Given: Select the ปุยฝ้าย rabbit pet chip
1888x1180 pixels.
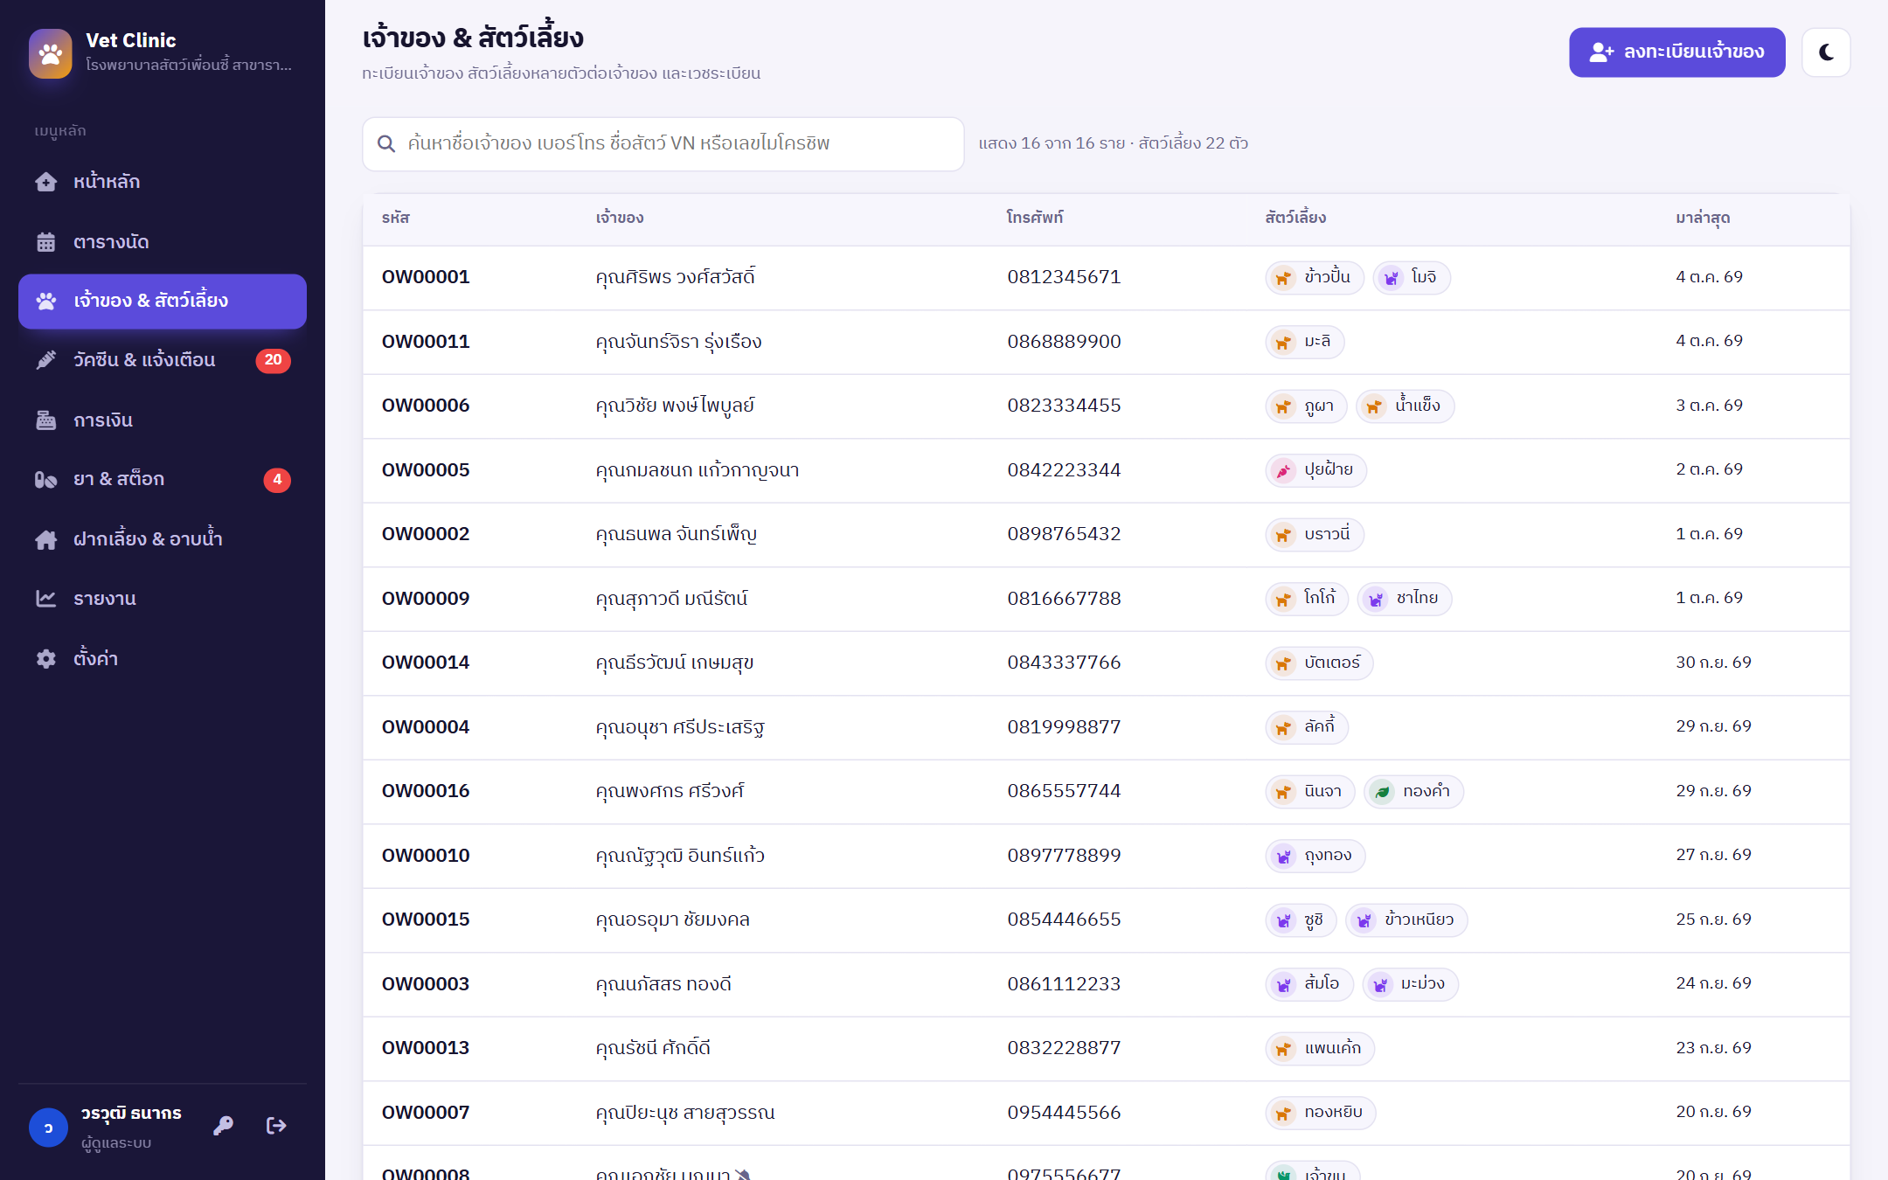Looking at the screenshot, I should pos(1316,470).
